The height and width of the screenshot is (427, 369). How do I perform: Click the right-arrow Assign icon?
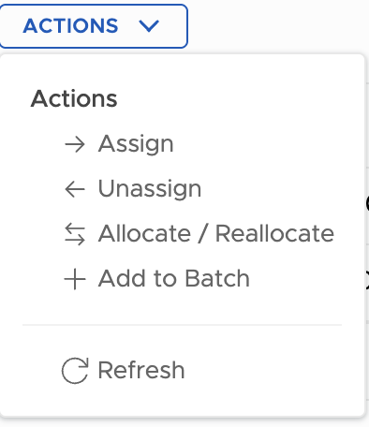pyautogui.click(x=75, y=144)
